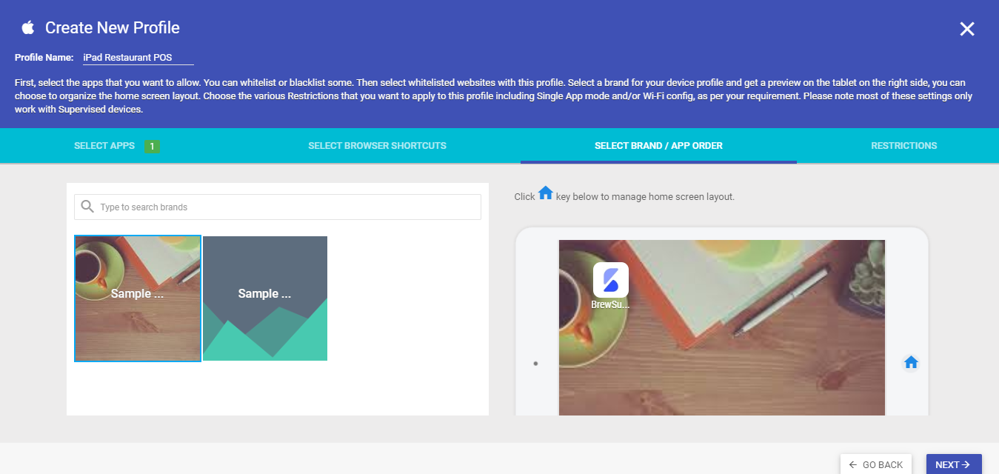
Task: Switch to the Select Apps tab
Action: (104, 146)
